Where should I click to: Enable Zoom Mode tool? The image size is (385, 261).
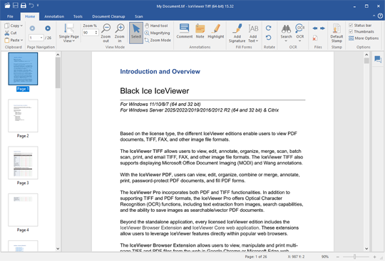(158, 40)
